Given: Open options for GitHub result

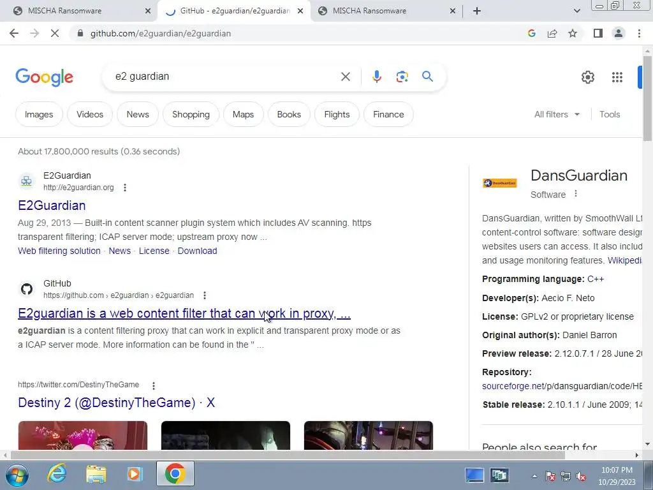Looking at the screenshot, I should [205, 295].
